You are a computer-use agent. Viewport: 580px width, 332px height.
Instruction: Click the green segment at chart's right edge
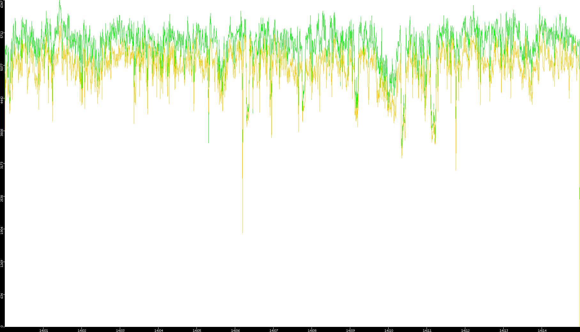click(579, 193)
